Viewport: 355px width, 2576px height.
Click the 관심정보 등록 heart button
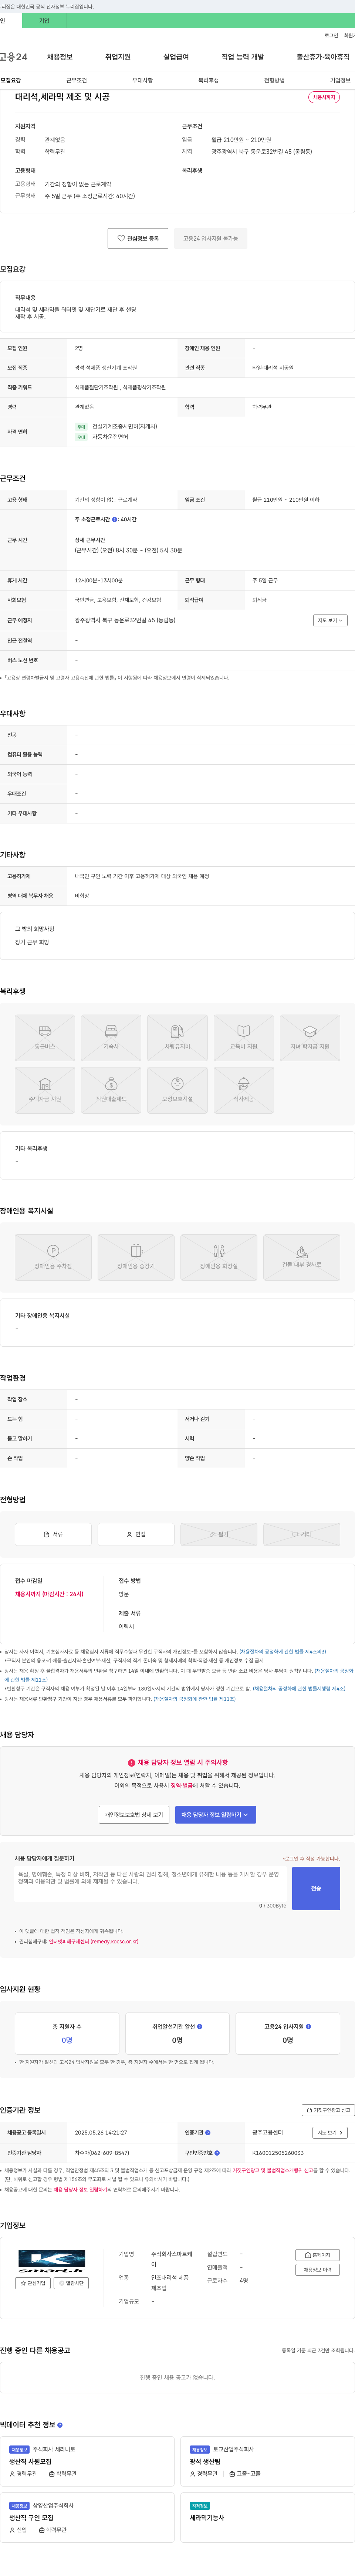pyautogui.click(x=138, y=239)
